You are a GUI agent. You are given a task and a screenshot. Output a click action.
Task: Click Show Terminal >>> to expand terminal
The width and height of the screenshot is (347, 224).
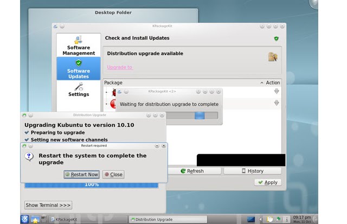tap(48, 205)
